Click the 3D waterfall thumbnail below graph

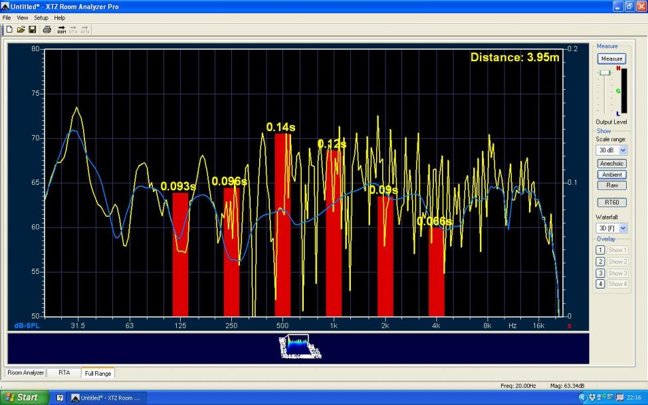pos(300,346)
